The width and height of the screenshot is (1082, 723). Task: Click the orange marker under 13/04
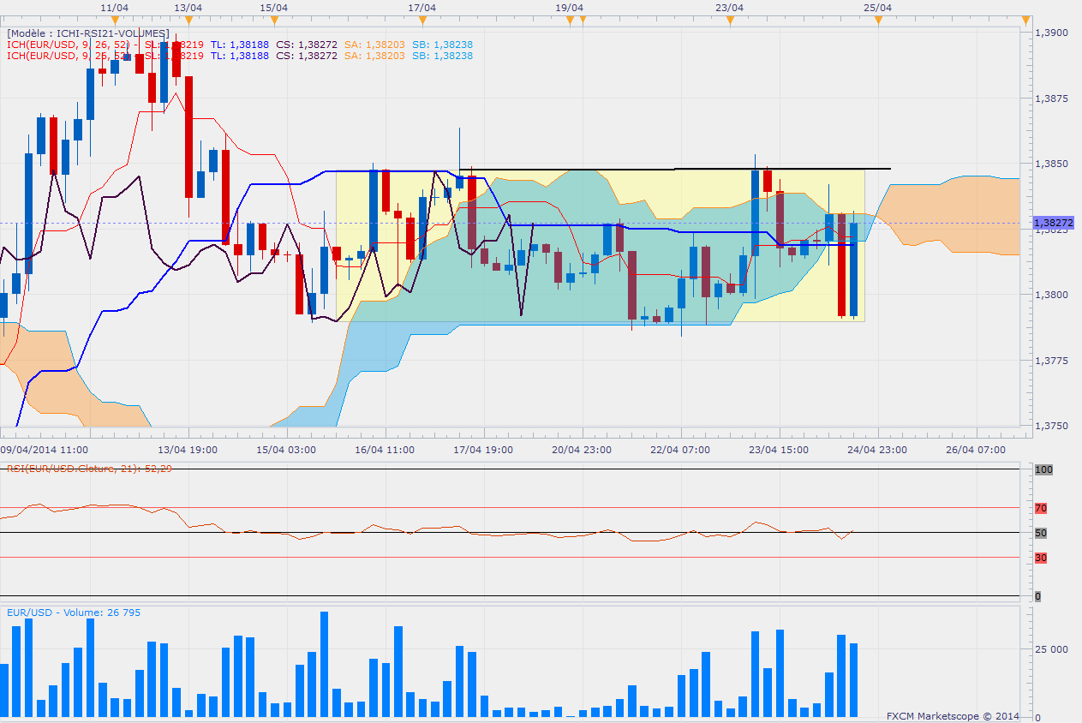coord(188,20)
